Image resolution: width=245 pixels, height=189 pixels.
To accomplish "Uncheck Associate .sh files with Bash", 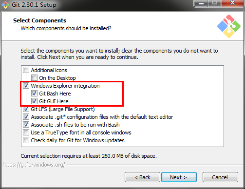I will click(26, 125).
